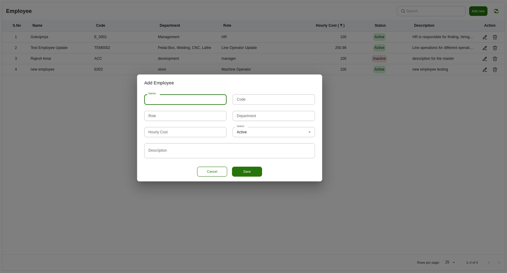
Task: Go to previous page of table
Action: tap(489, 262)
